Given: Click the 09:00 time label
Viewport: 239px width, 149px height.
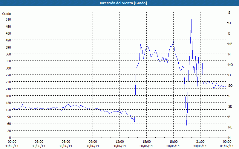Looking at the screenshot, I should [x=93, y=142].
